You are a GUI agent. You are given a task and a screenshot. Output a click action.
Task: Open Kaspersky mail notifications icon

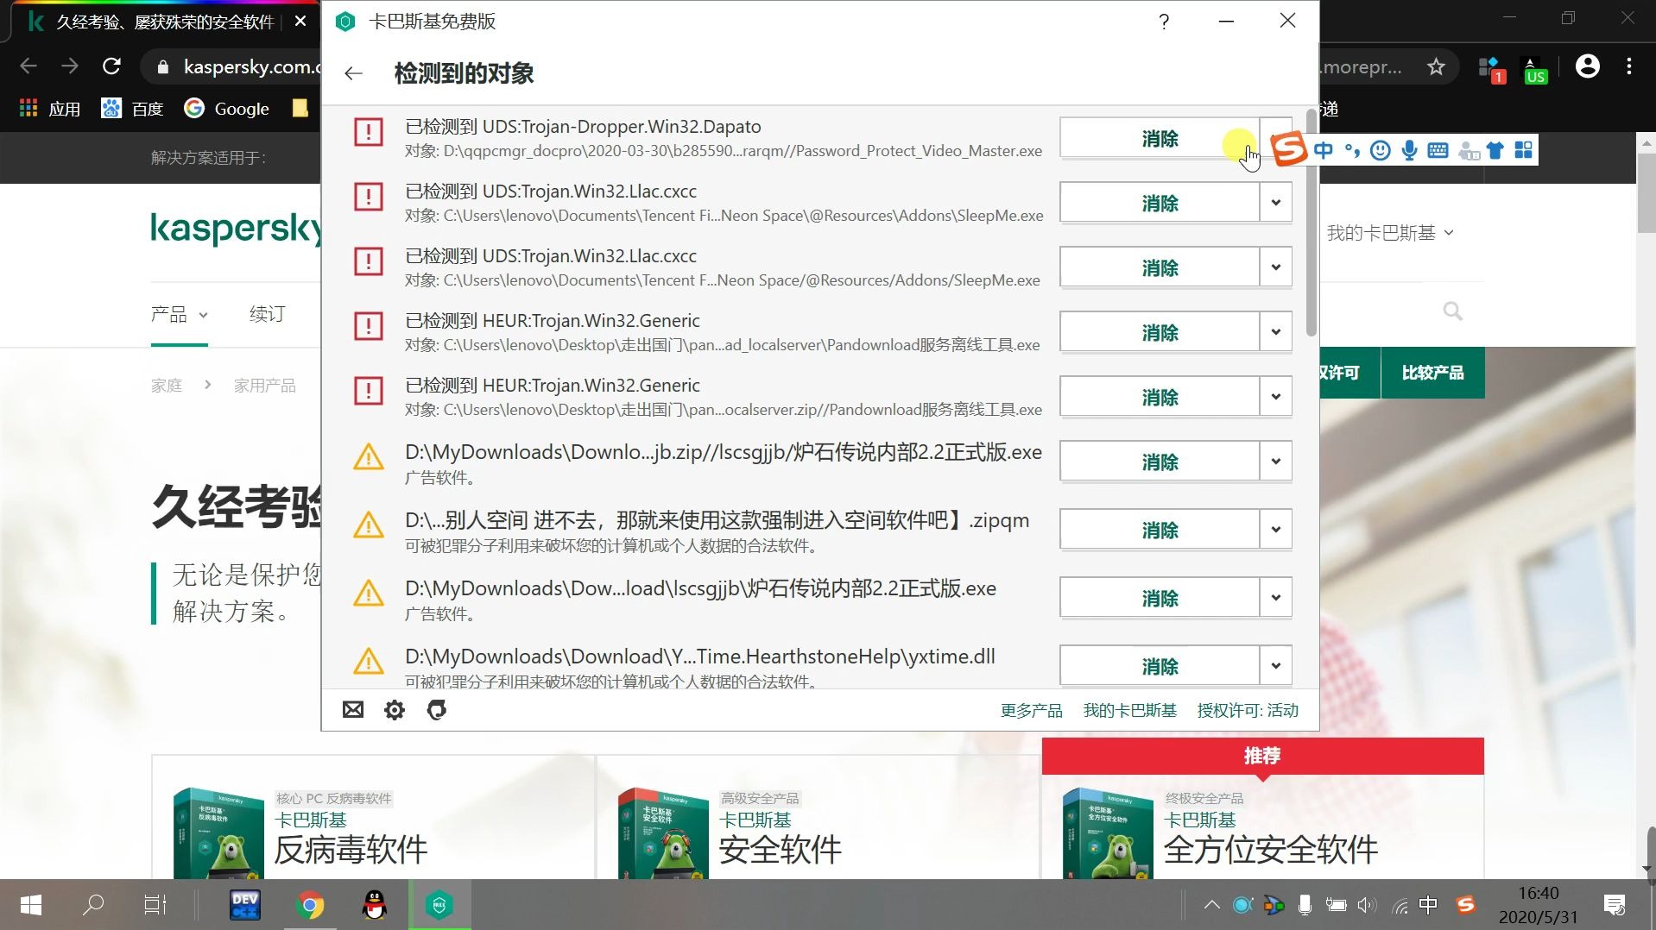click(353, 710)
